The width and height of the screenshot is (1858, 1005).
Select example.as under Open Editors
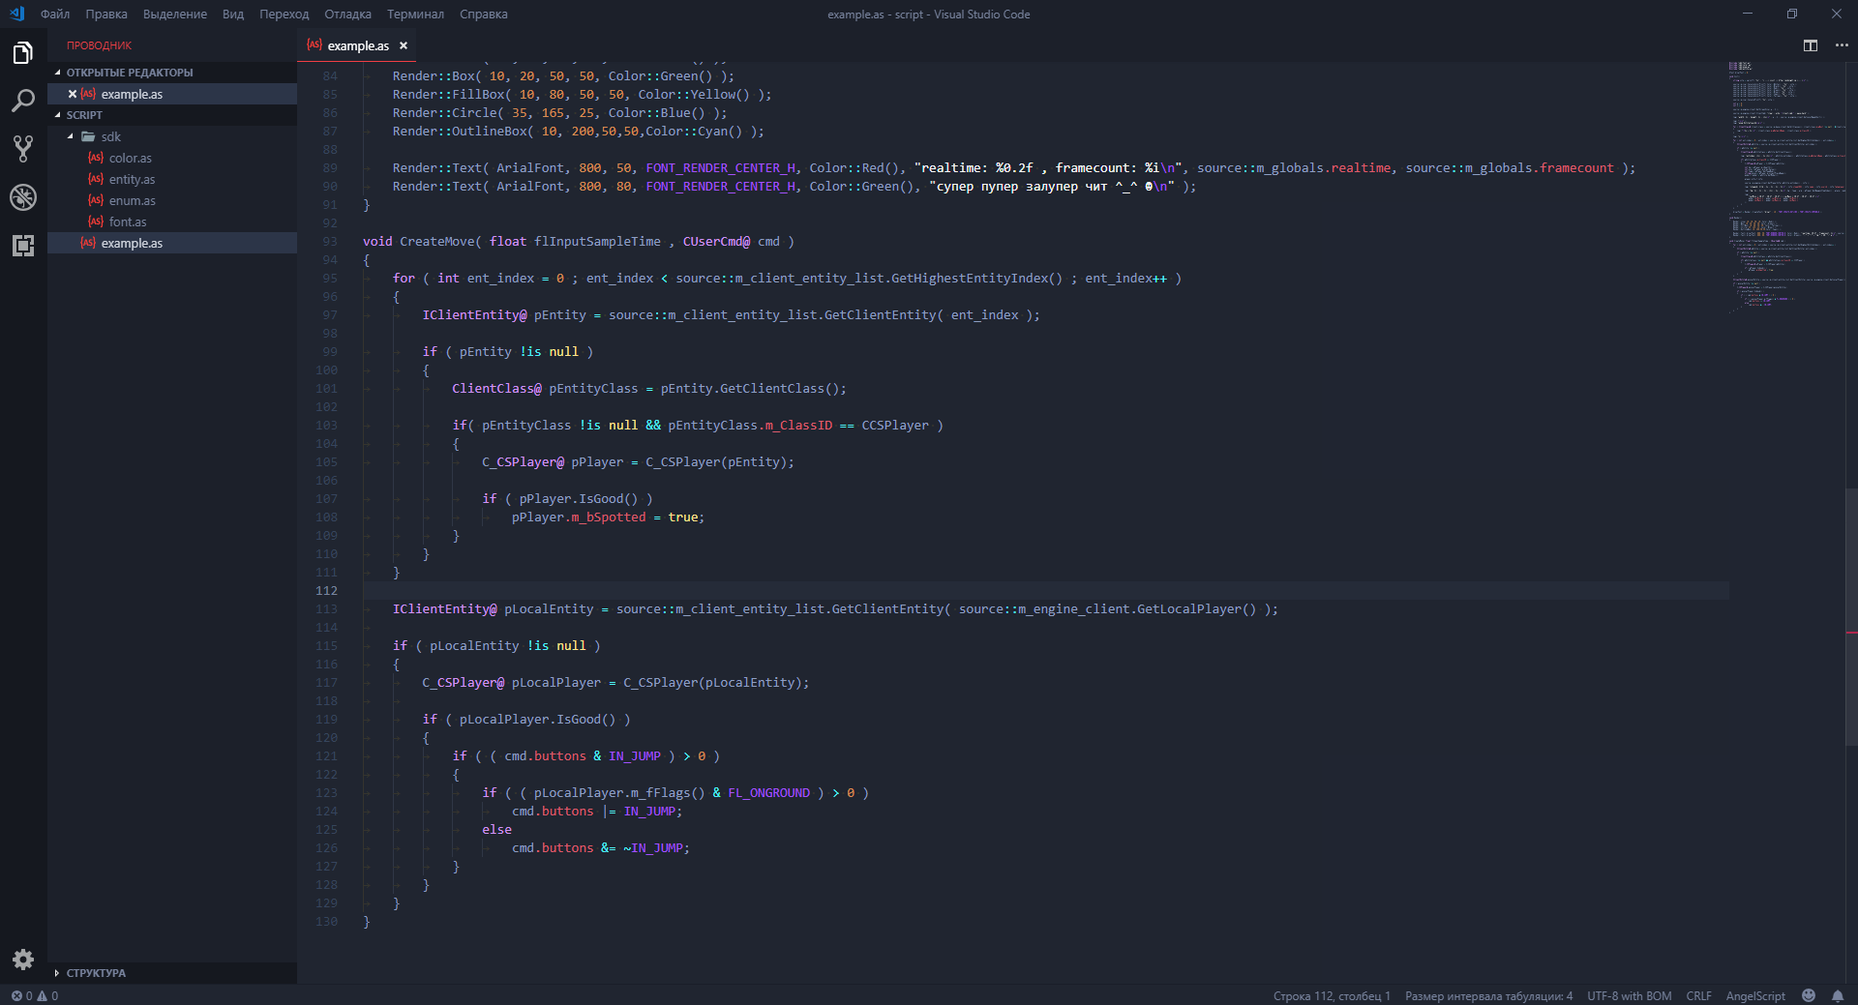click(x=172, y=94)
